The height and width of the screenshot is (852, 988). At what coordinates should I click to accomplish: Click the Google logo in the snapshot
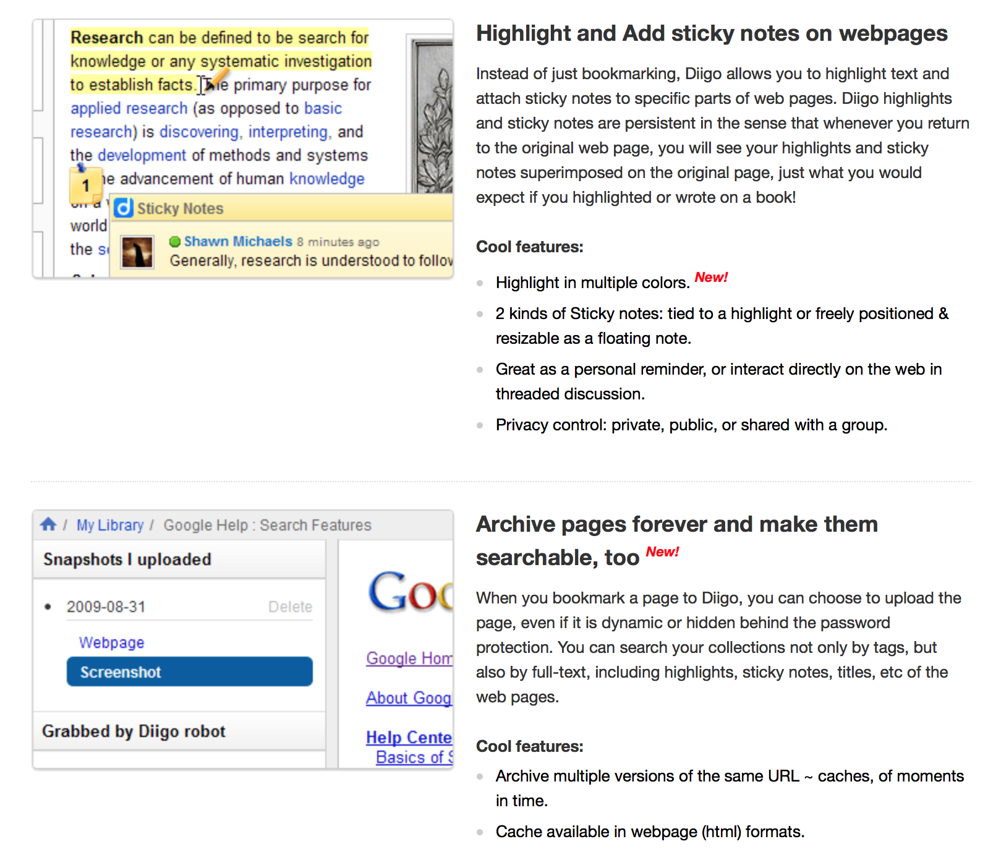411,591
